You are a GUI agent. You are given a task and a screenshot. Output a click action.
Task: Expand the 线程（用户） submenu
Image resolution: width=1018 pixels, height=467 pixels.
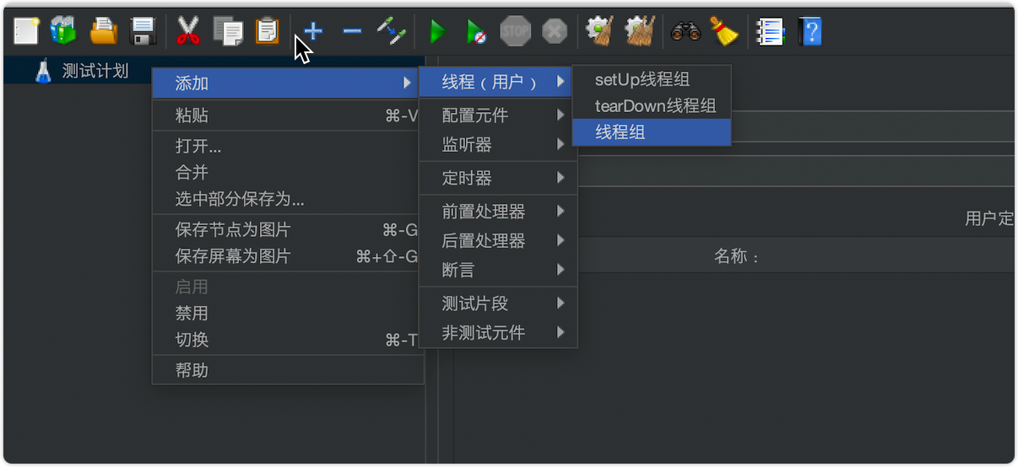click(x=496, y=82)
